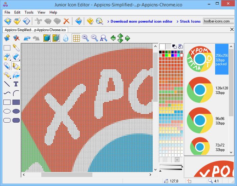
Task: Select the Text tool
Action: [16, 84]
